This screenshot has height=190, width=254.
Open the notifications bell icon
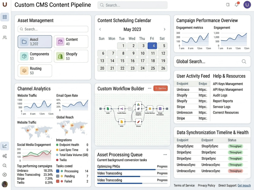pyautogui.click(x=237, y=4)
